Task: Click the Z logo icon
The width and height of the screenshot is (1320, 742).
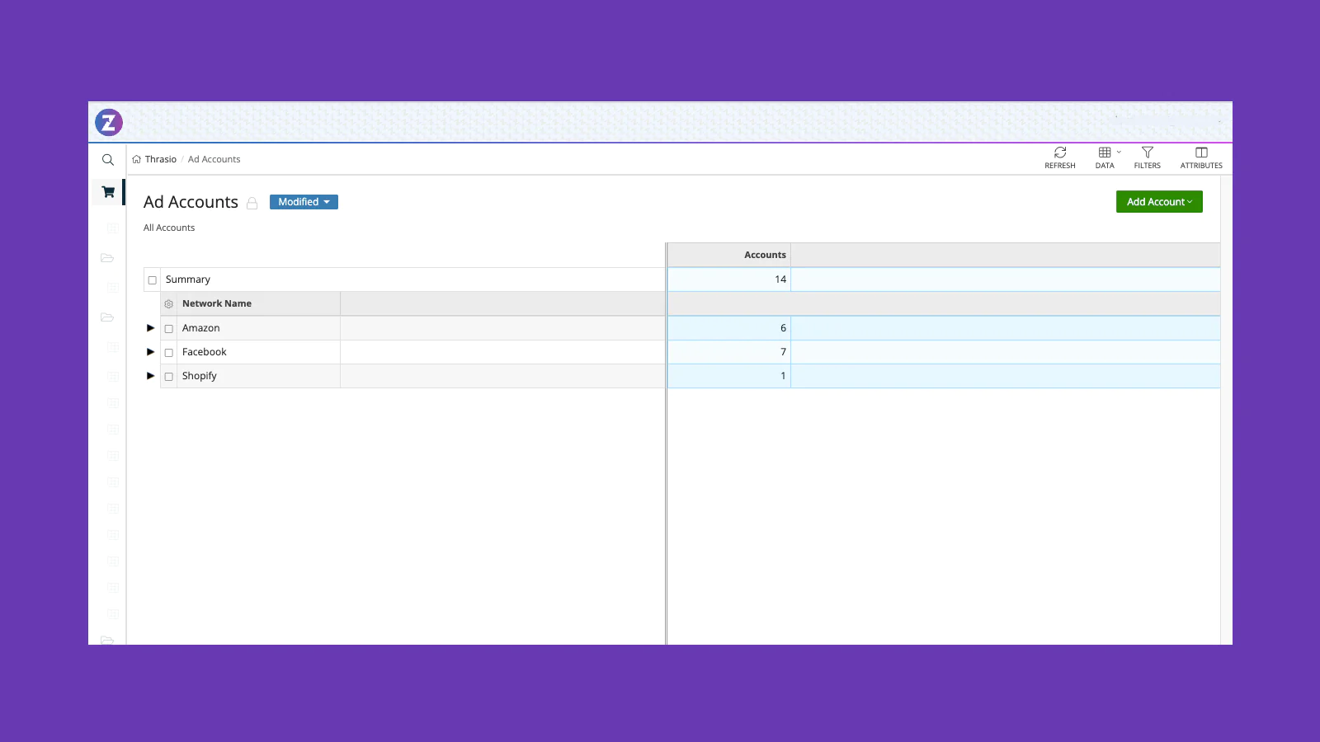Action: [x=108, y=123]
